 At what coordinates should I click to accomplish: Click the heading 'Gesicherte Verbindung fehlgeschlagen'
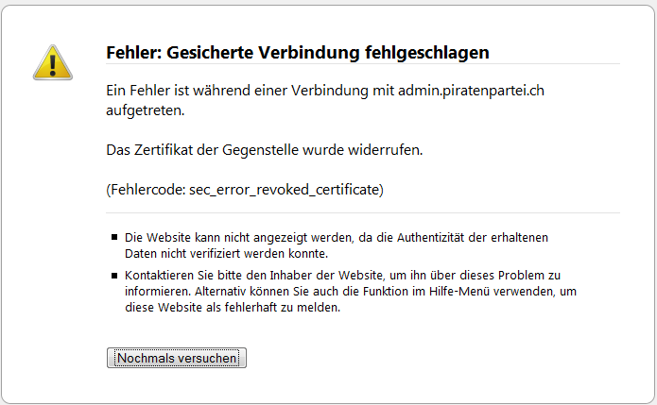click(328, 53)
